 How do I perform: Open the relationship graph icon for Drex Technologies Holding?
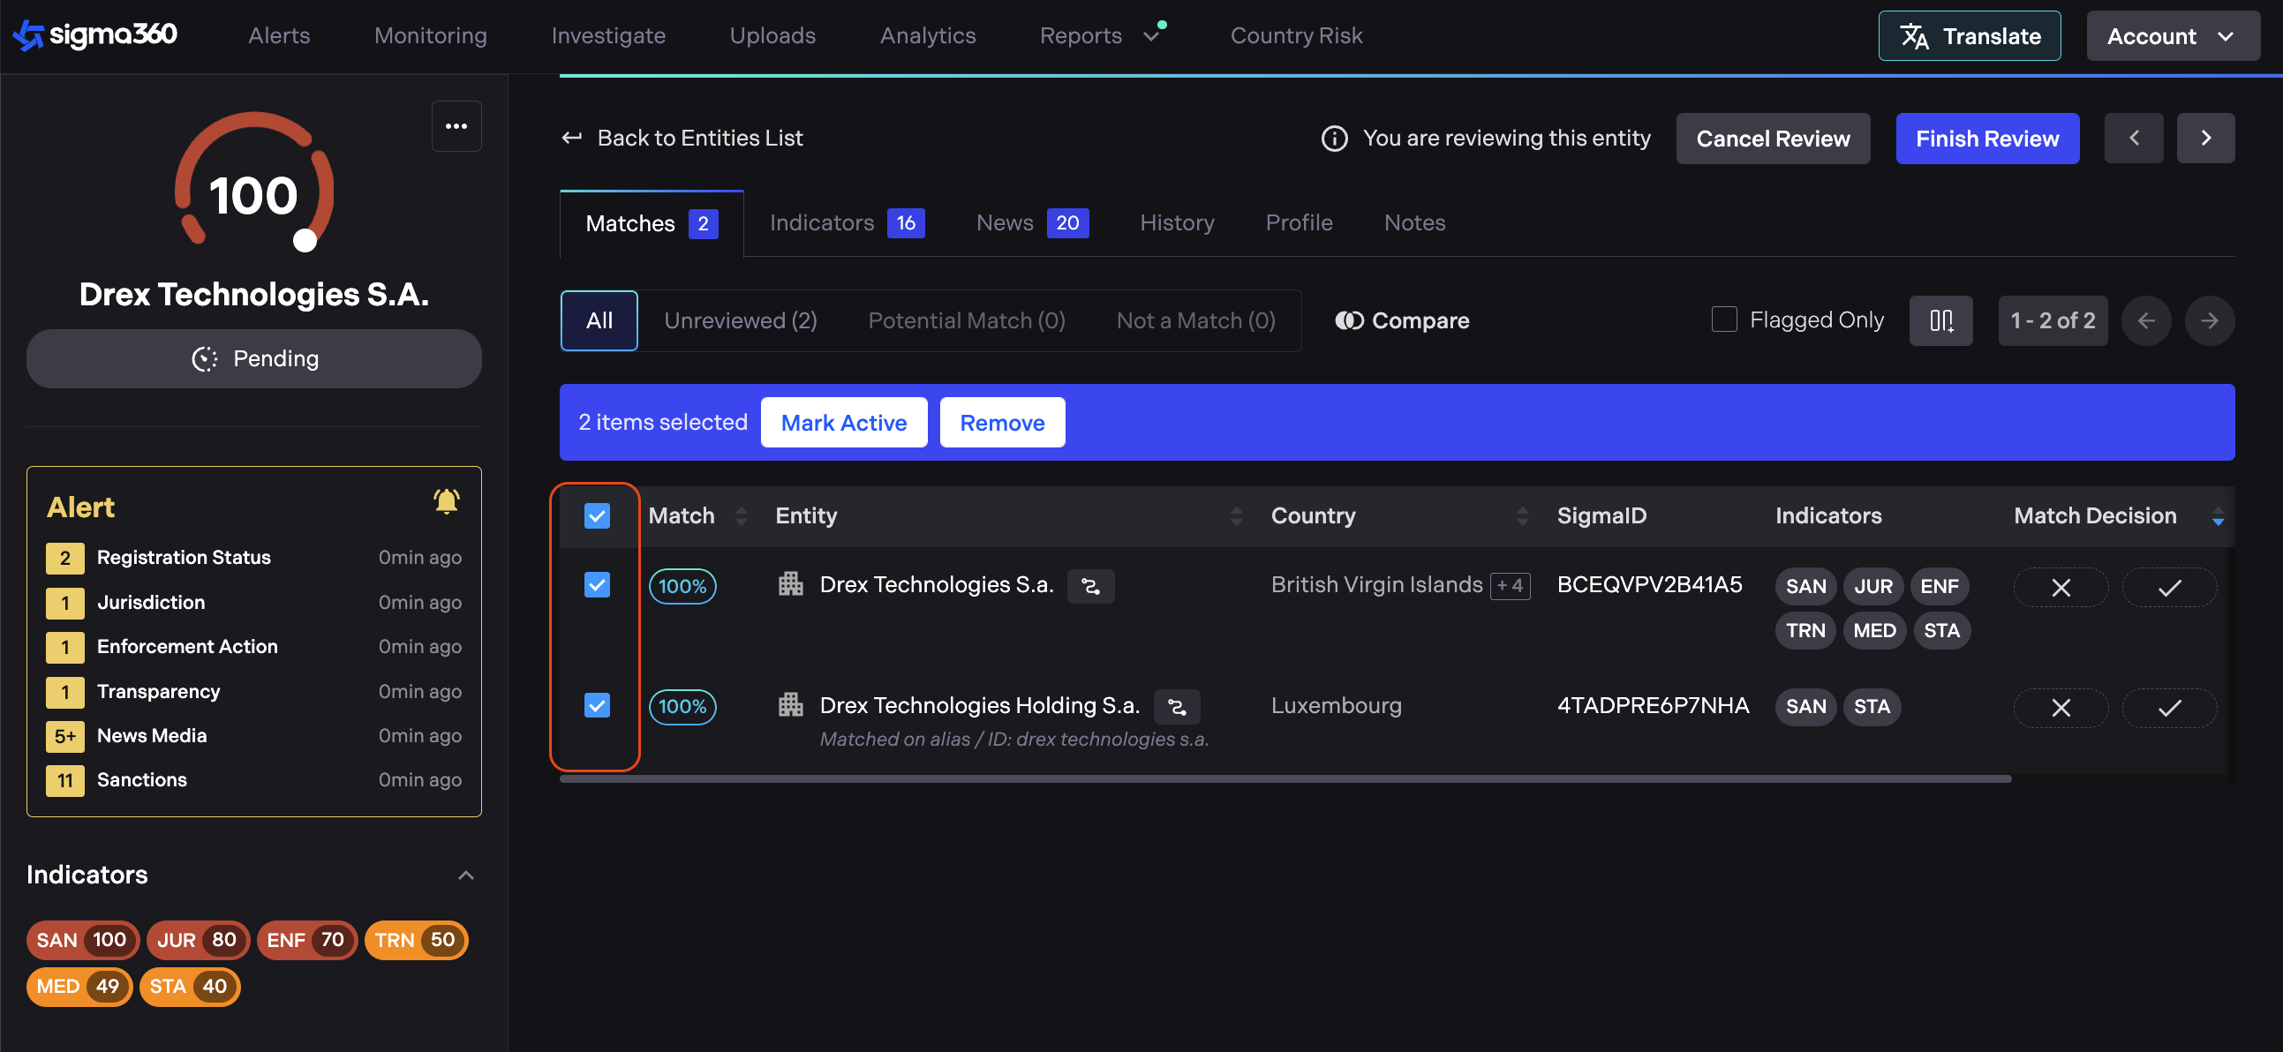[1176, 707]
